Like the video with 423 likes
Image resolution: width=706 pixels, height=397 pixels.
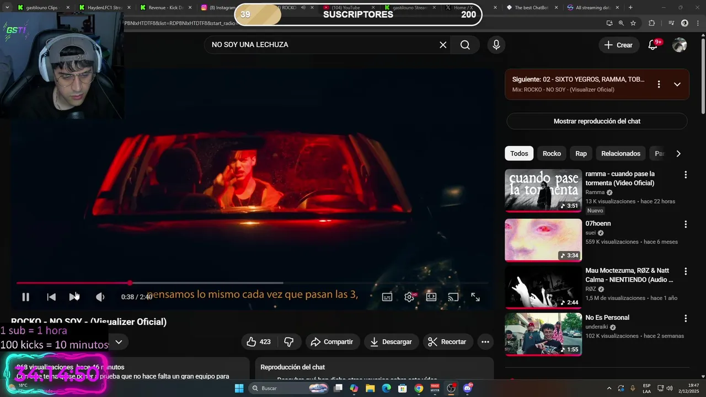[258, 342]
